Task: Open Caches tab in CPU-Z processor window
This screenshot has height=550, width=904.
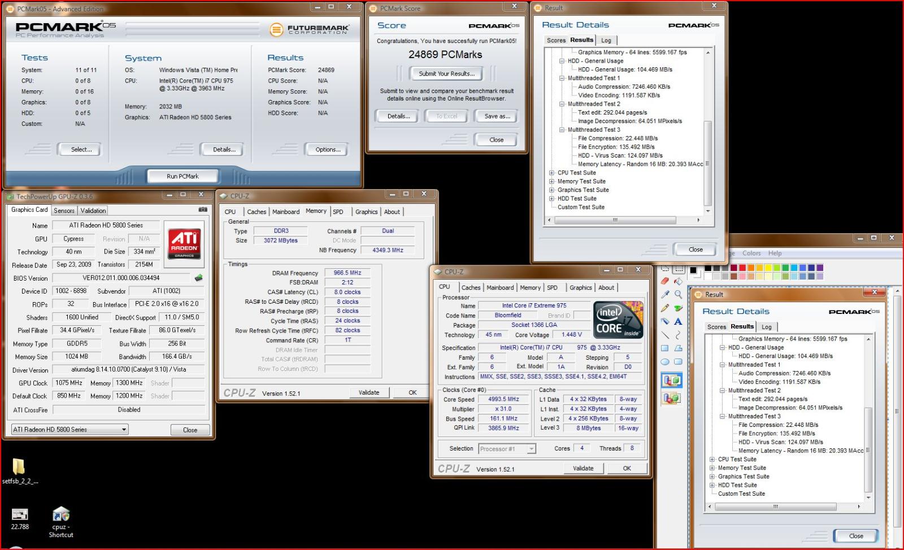Action: pyautogui.click(x=471, y=287)
